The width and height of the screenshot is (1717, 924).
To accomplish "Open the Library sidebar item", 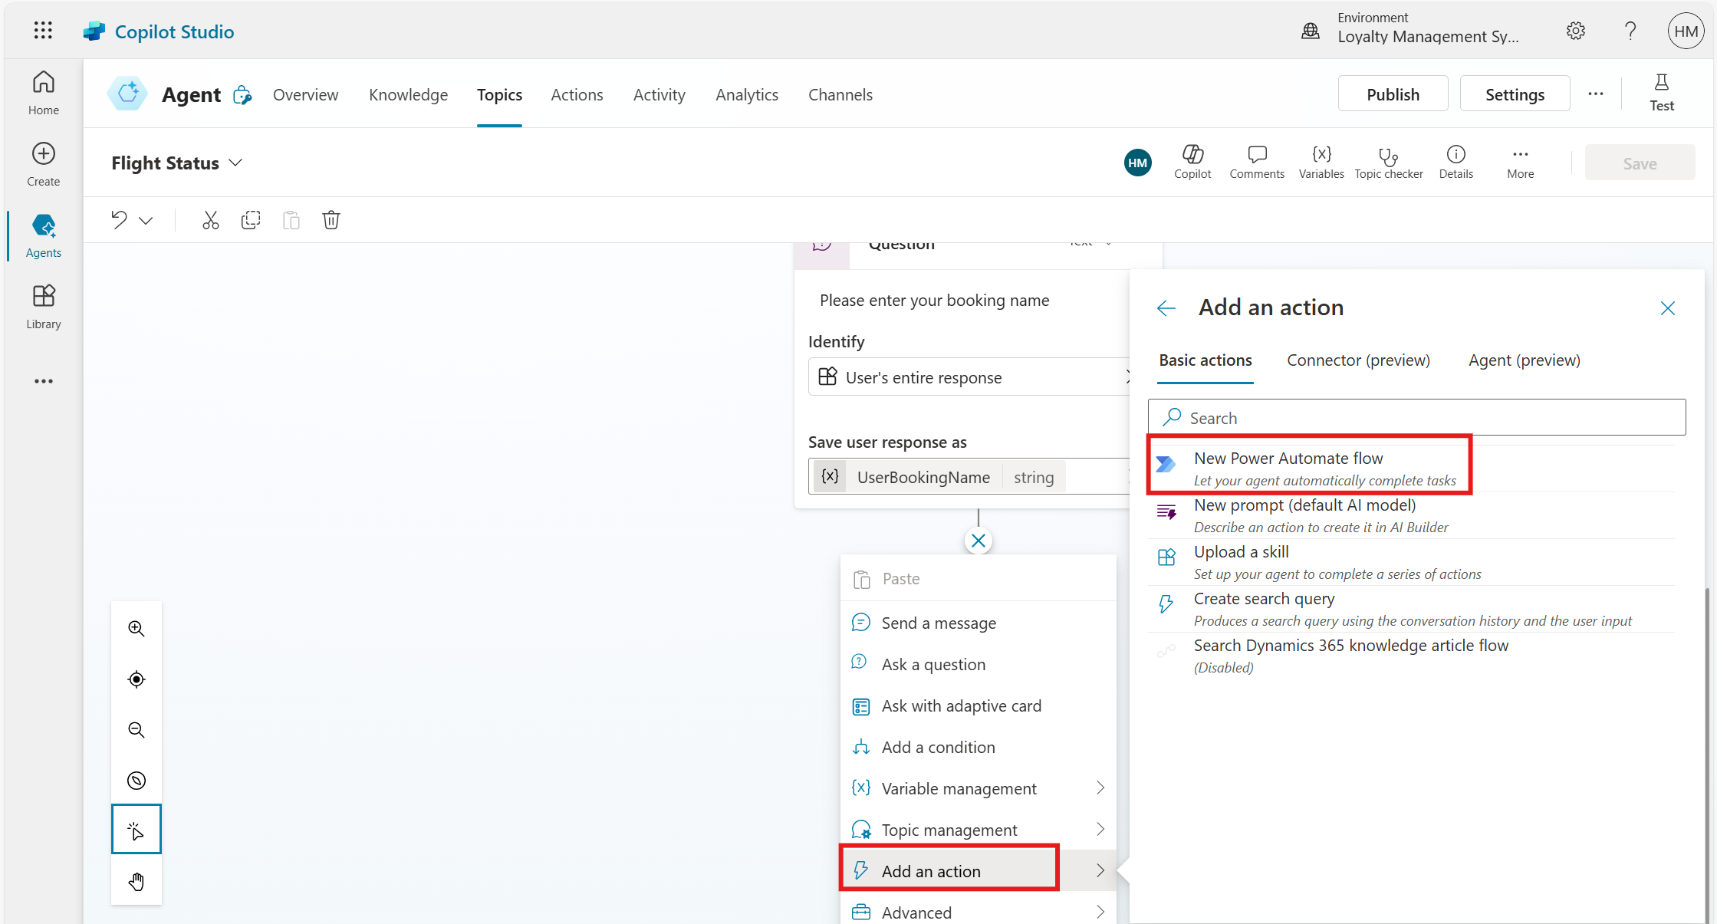I will (43, 307).
